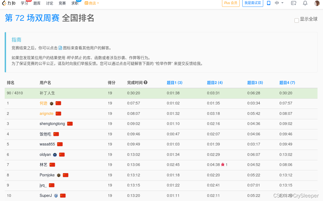Open user 补丁人生 in highlighted row
323x201 pixels.
coord(47,93)
